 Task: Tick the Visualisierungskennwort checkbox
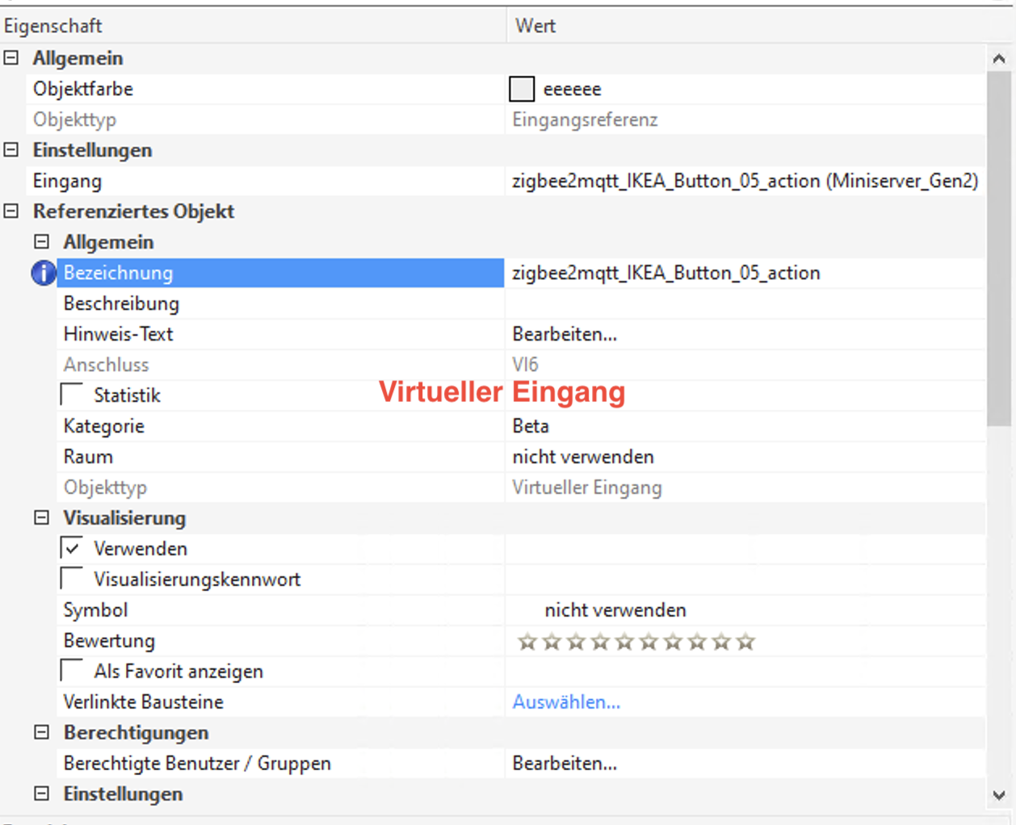[73, 579]
